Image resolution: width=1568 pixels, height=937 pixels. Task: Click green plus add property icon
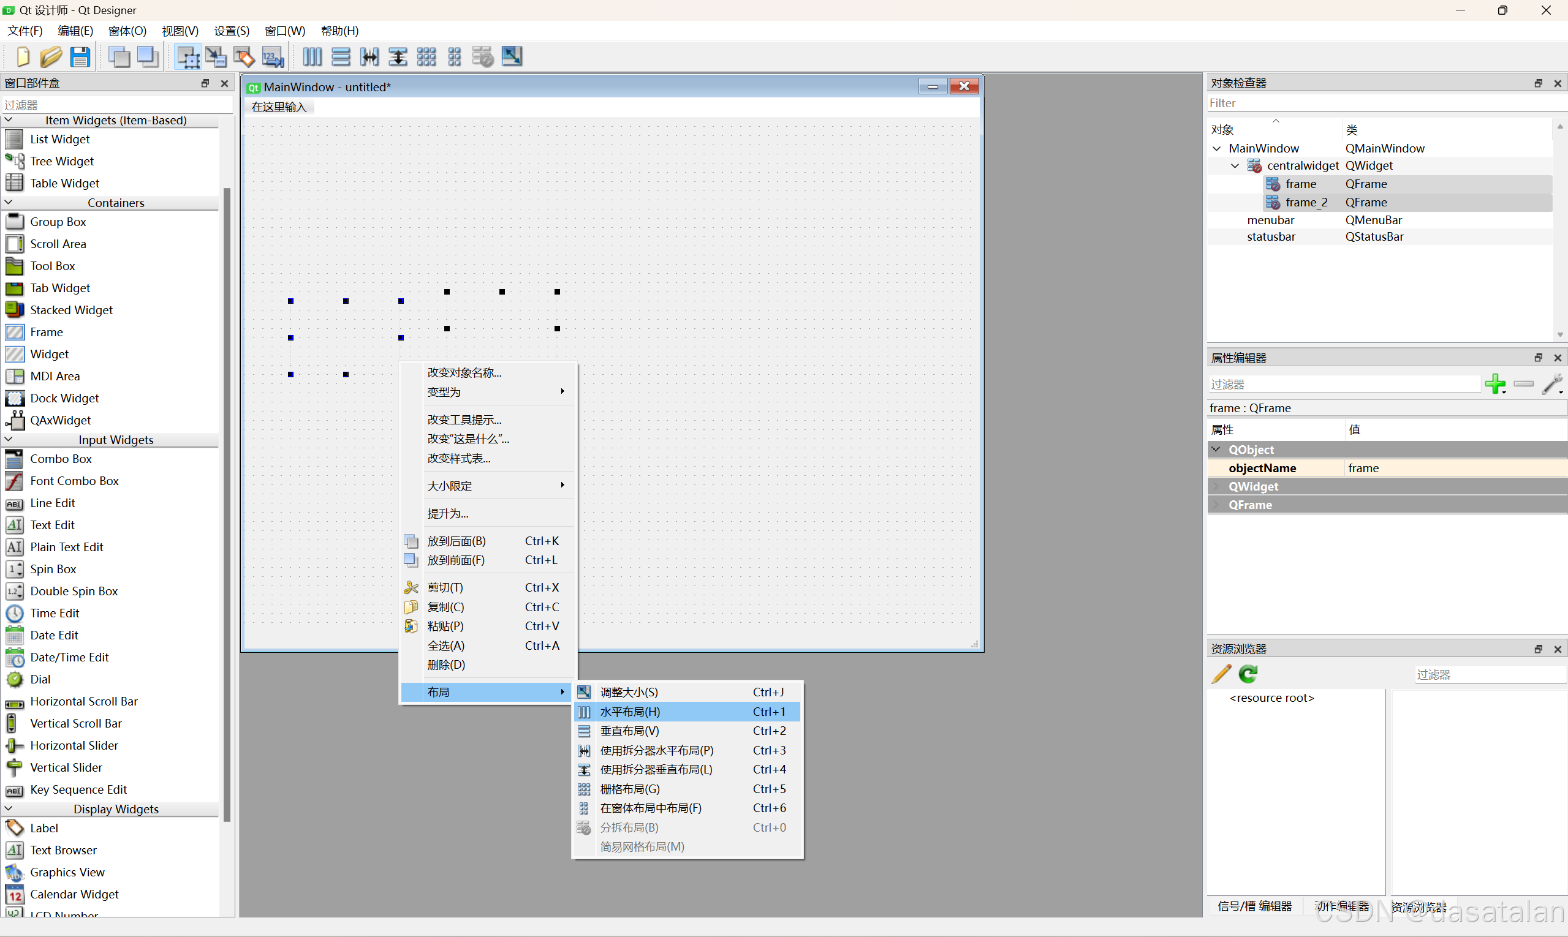click(1494, 384)
